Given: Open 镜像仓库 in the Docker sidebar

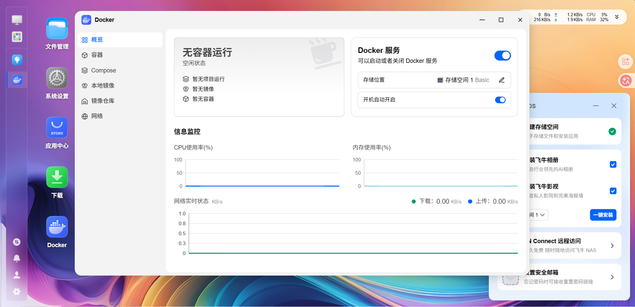Looking at the screenshot, I should (120, 101).
